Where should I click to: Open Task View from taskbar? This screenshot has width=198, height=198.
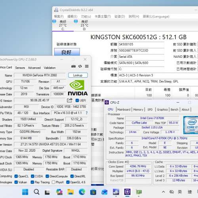tap(47, 192)
